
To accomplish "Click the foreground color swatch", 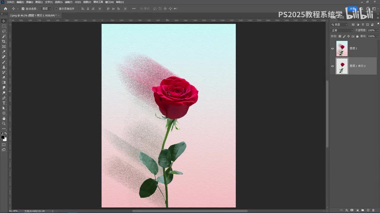I will (3, 137).
